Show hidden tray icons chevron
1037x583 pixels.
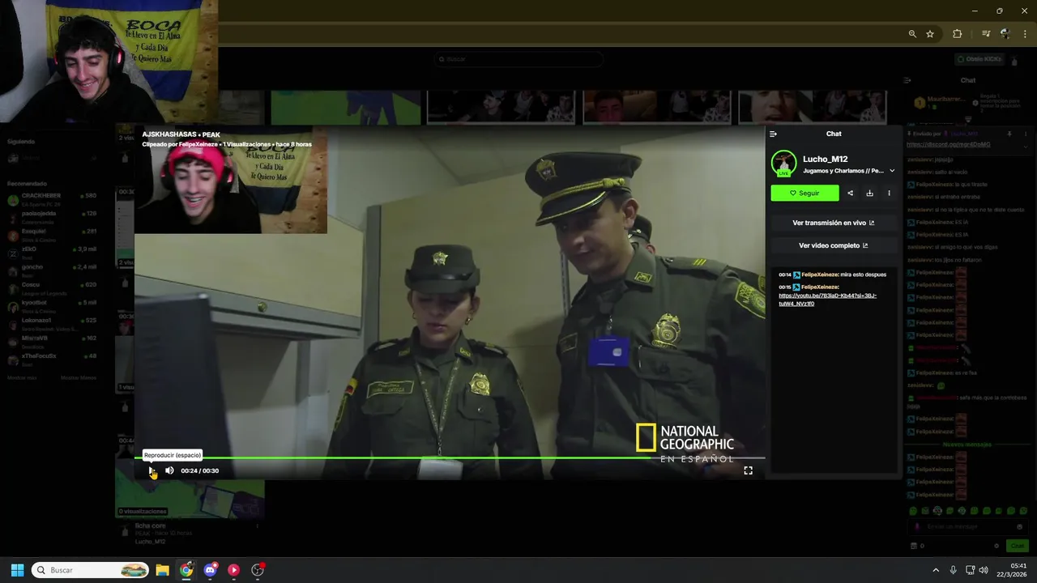[936, 570]
